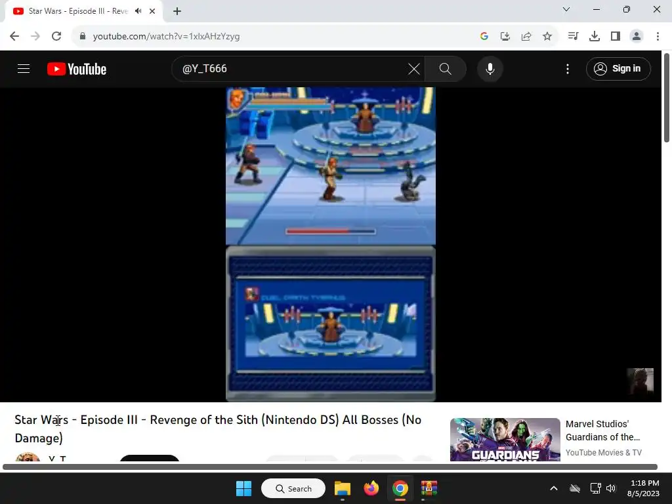Screen dimensions: 672x504
Task: Switch to Chrome on the taskbar
Action: coord(400,488)
